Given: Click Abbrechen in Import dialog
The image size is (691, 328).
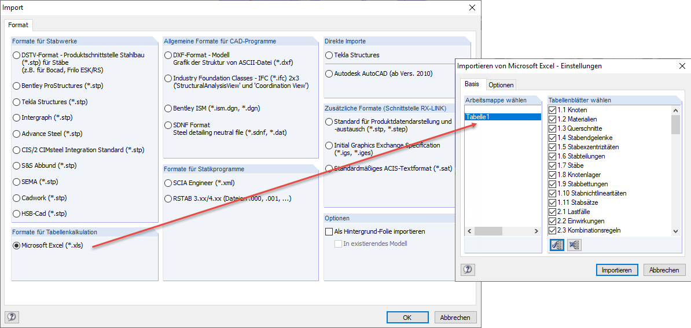Looking at the screenshot, I should [455, 317].
